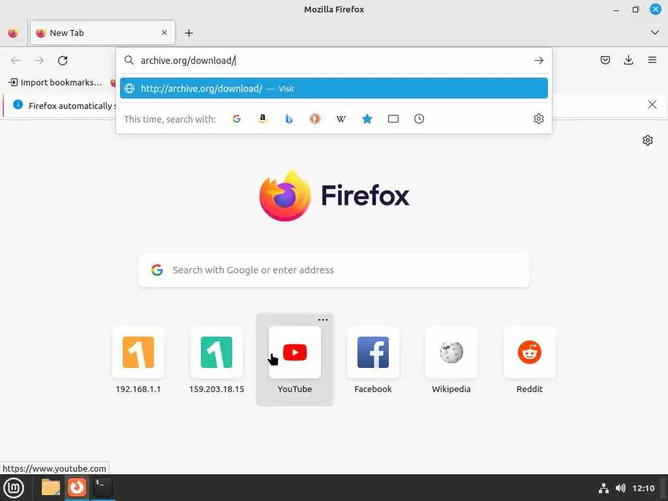Open the 192.168.1.1 shortcut tile
668x501 pixels.
point(138,360)
